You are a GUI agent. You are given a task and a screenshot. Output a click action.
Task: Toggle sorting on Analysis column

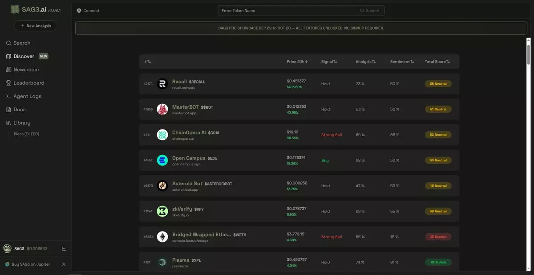point(365,62)
